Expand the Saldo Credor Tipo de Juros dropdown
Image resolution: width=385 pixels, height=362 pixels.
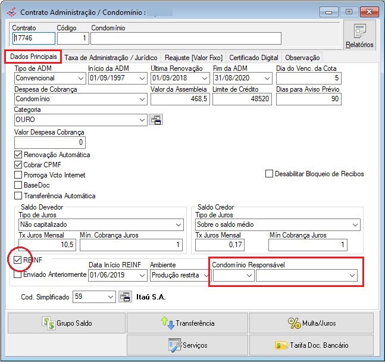point(355,225)
